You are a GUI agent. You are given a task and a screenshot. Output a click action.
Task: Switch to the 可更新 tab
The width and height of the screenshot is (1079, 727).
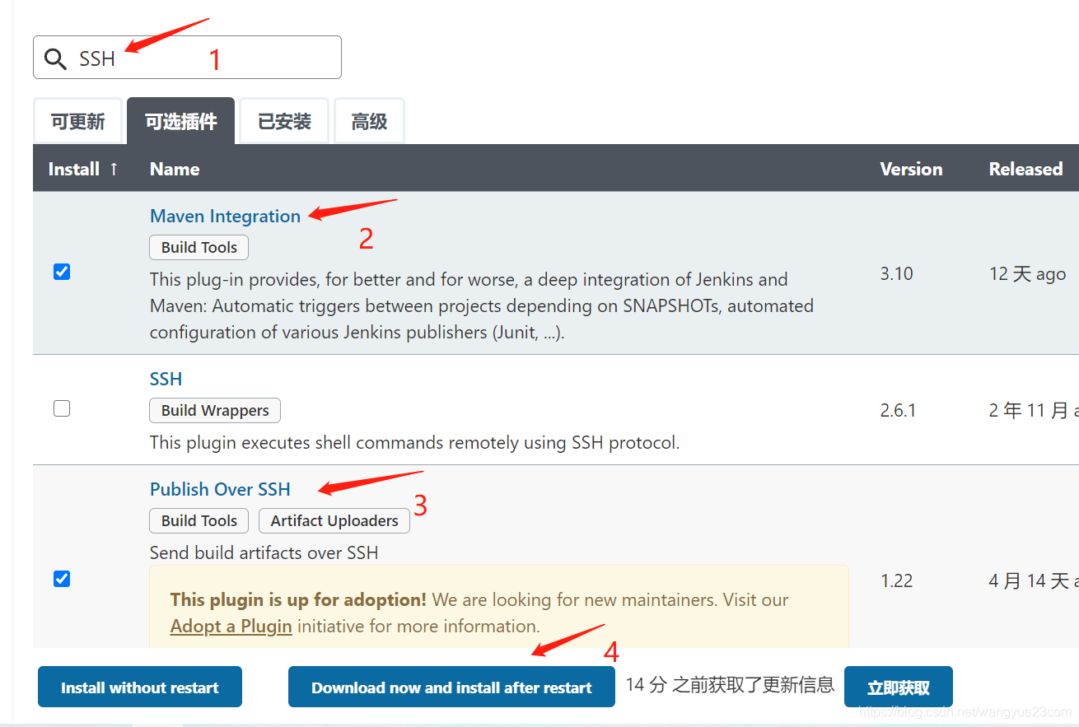[x=78, y=122]
